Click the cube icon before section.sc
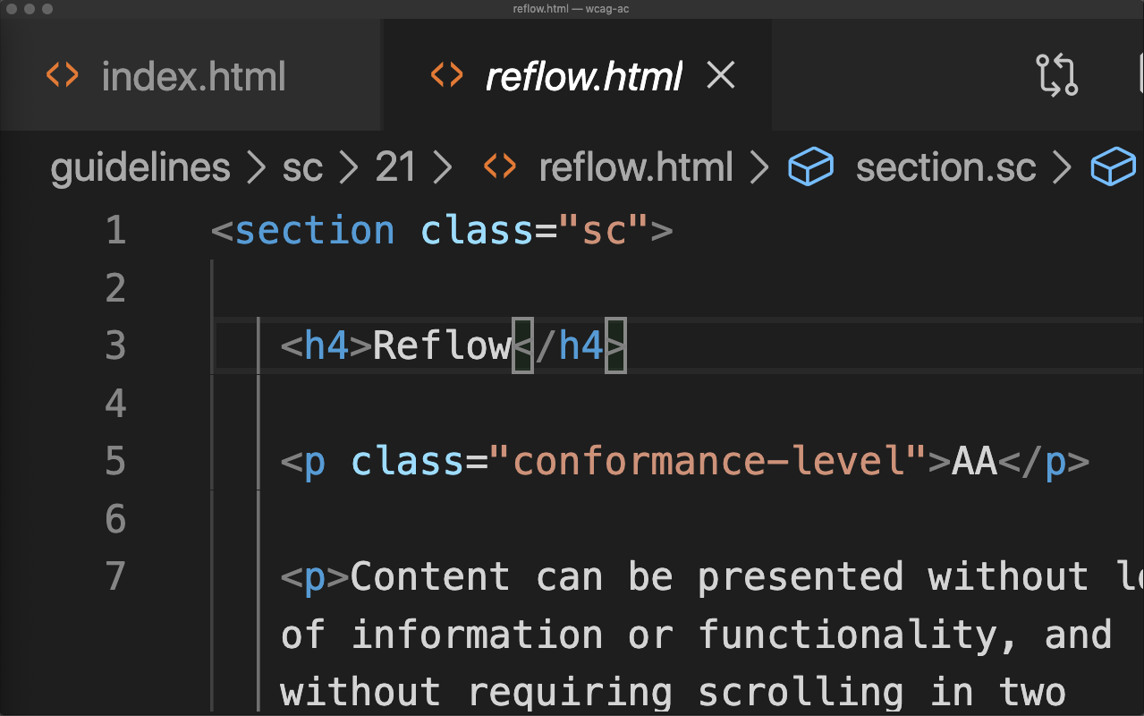The image size is (1144, 716). tap(810, 167)
